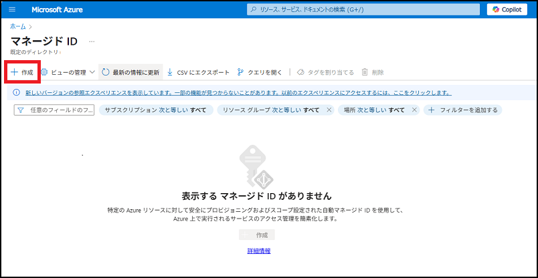Image resolution: width=538 pixels, height=278 pixels.
Task: Click CSV にエクスポート
Action: pos(198,72)
